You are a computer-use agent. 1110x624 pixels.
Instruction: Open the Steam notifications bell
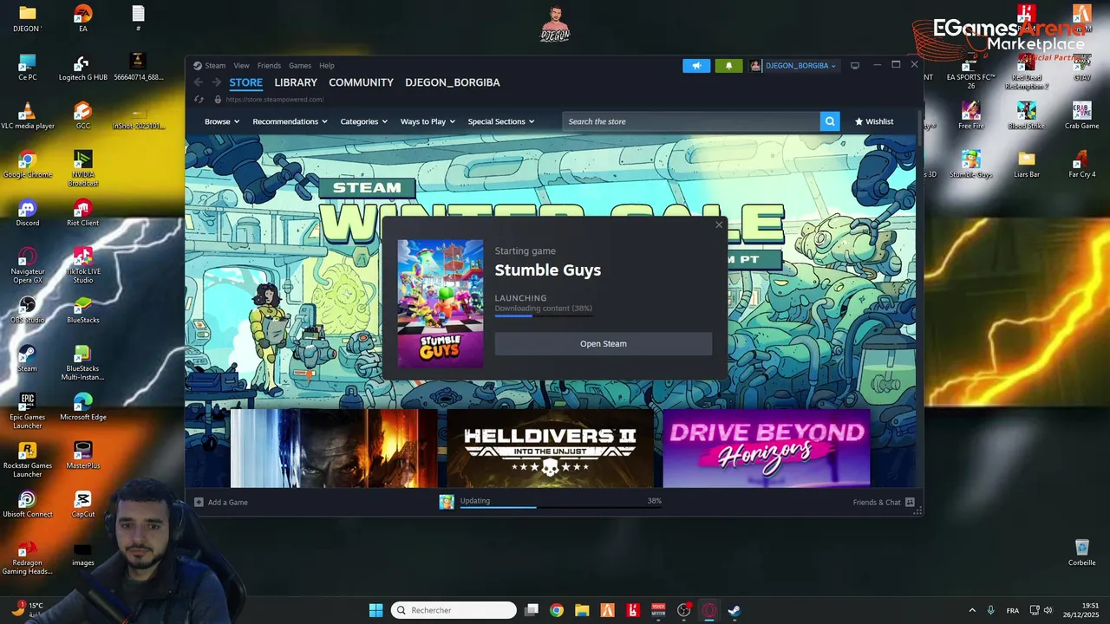tap(728, 66)
